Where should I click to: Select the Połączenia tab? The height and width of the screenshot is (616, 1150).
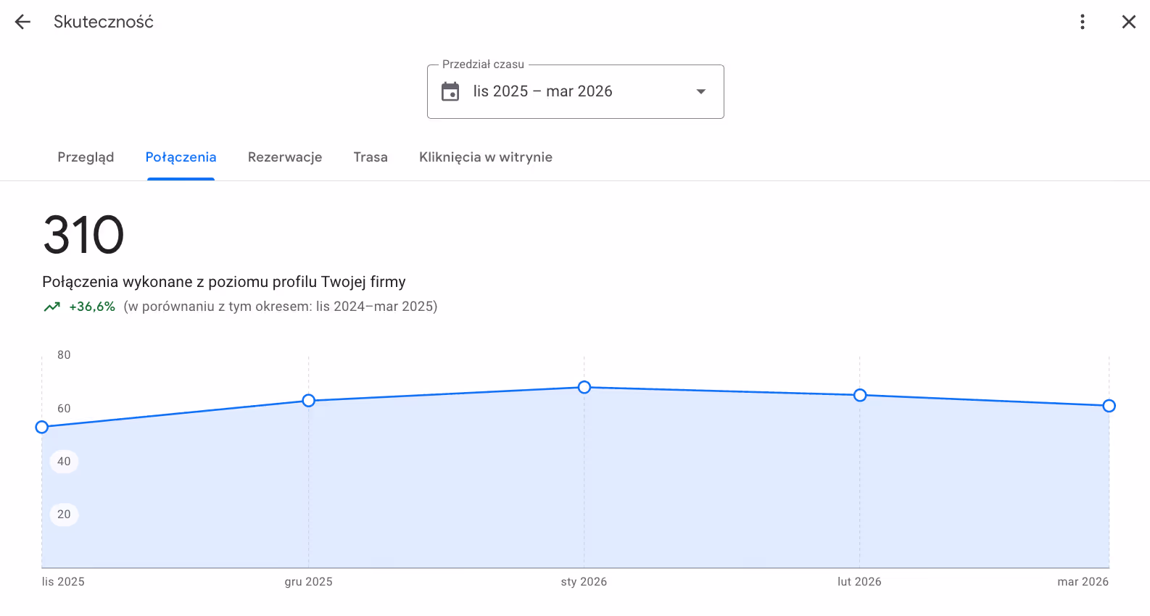tap(181, 157)
